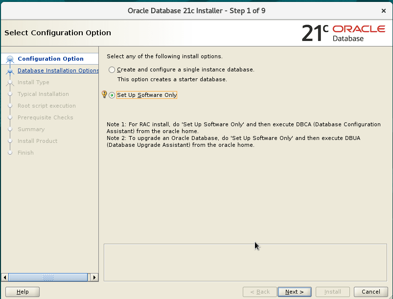Click the 'Select any of the following install options.' text
This screenshot has height=299, width=393.
tap(164, 56)
